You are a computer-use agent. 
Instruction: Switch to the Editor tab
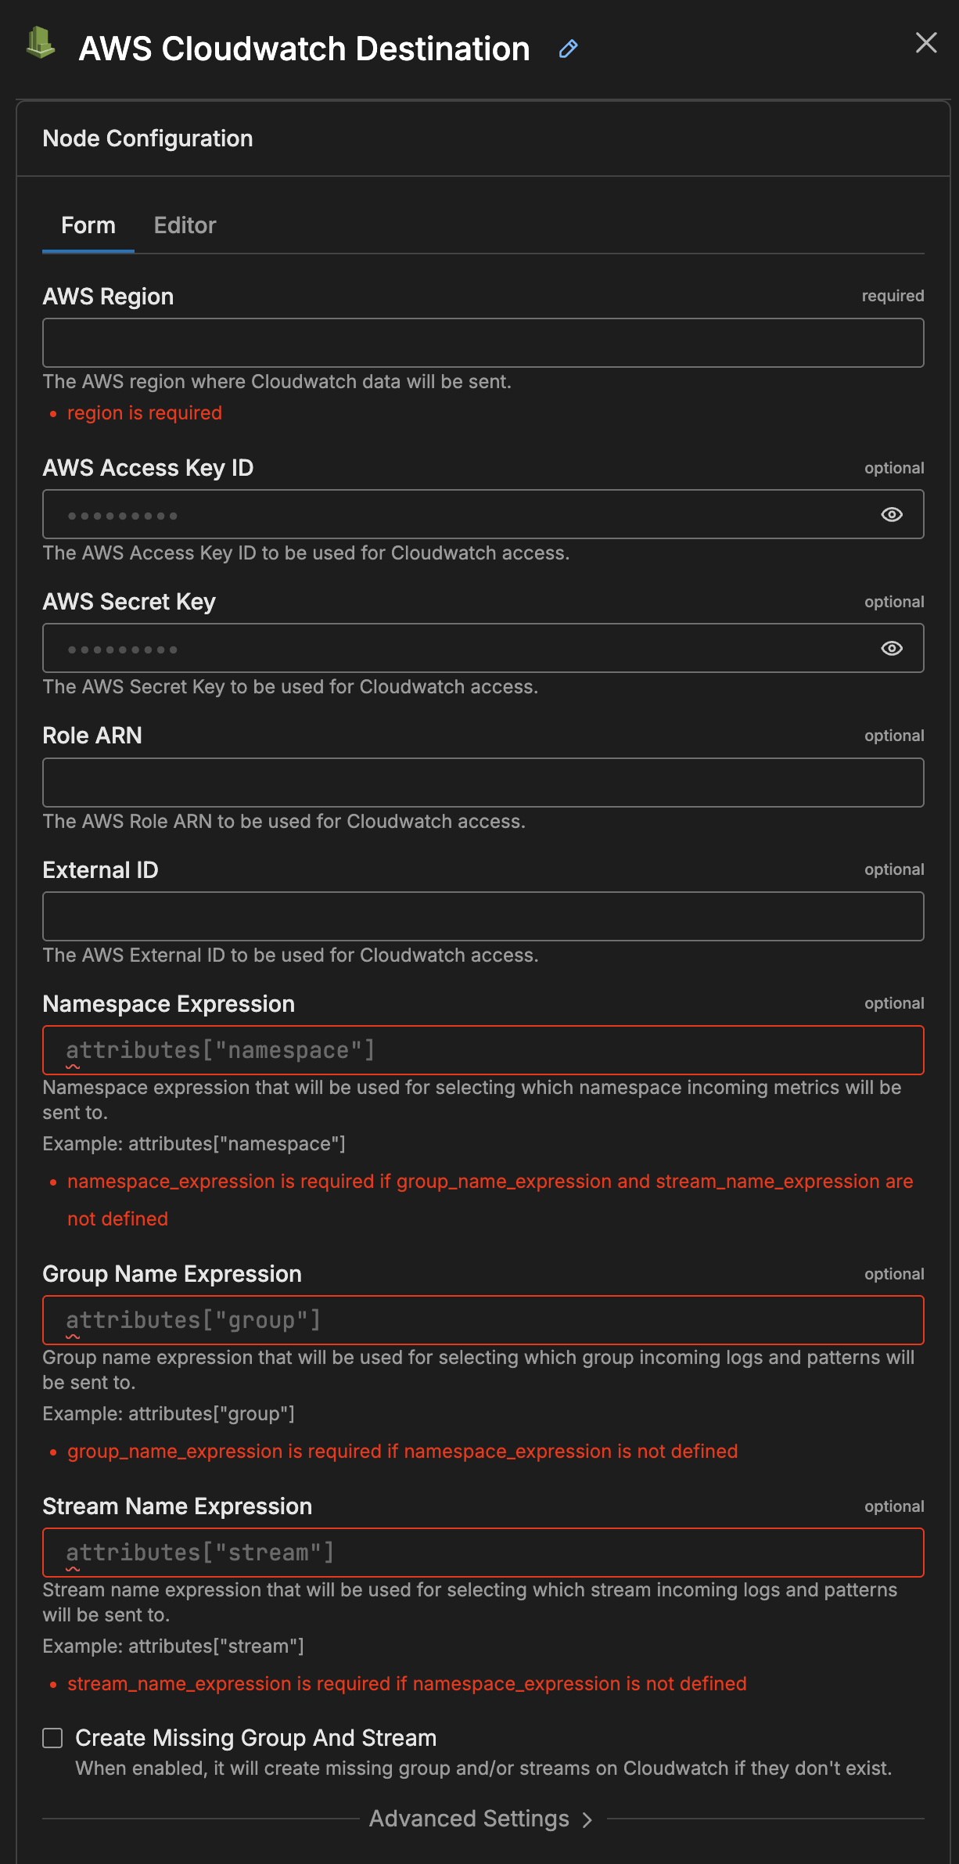tap(185, 225)
